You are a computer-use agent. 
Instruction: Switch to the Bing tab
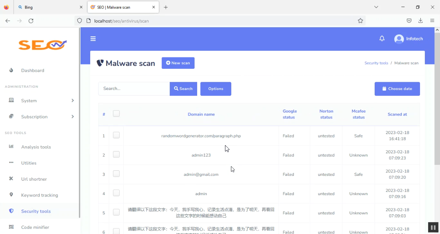click(50, 7)
